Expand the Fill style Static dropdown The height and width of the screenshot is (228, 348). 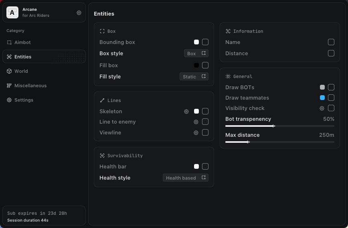(x=194, y=77)
